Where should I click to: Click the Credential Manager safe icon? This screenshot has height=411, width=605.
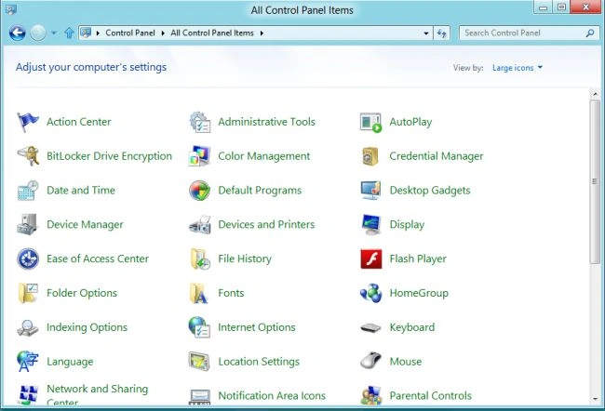point(370,156)
